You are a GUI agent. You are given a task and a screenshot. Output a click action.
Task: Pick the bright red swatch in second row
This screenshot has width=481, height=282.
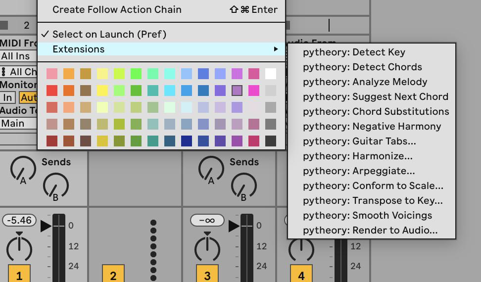52,91
